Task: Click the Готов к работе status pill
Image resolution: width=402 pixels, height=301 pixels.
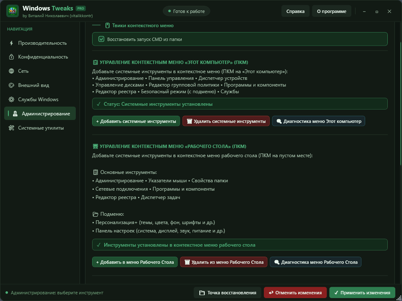Action: click(x=186, y=11)
